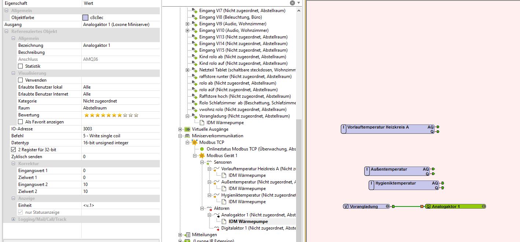Select the Vorangladung input block on canvas
Screen dimensions: 520x242
pos(366,206)
